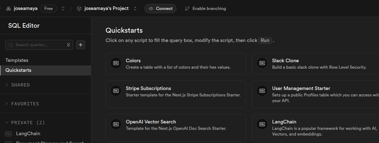Open joseamaya's Project link
Image resolution: width=379 pixels, height=143 pixels.
pyautogui.click(x=106, y=9)
